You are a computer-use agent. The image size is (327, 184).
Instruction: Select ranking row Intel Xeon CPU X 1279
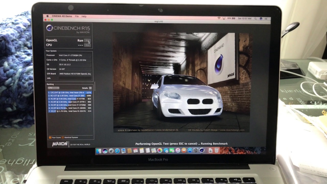69,93
